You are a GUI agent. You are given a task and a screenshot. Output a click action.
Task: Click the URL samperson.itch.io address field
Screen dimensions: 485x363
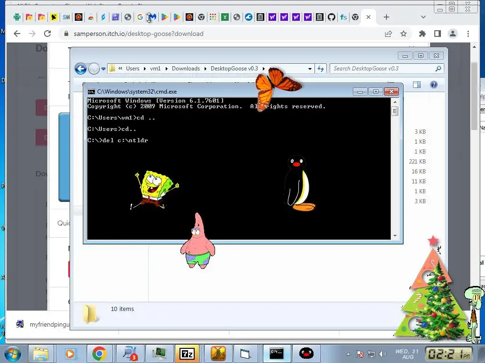139,34
